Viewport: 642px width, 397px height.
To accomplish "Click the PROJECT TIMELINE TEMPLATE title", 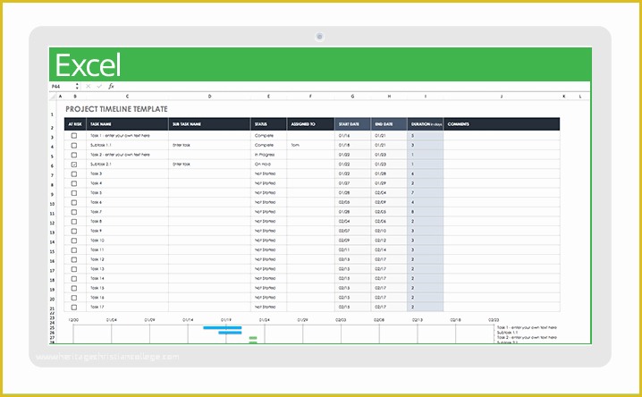I will point(117,109).
